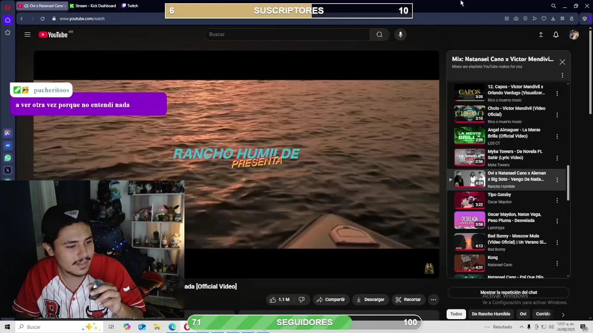Open Opera's privacy shield icon
This screenshot has width=593, height=333.
525,18
